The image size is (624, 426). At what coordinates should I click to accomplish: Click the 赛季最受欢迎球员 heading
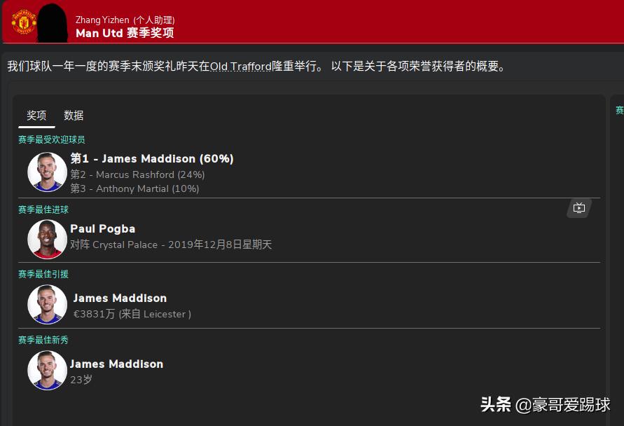(51, 139)
